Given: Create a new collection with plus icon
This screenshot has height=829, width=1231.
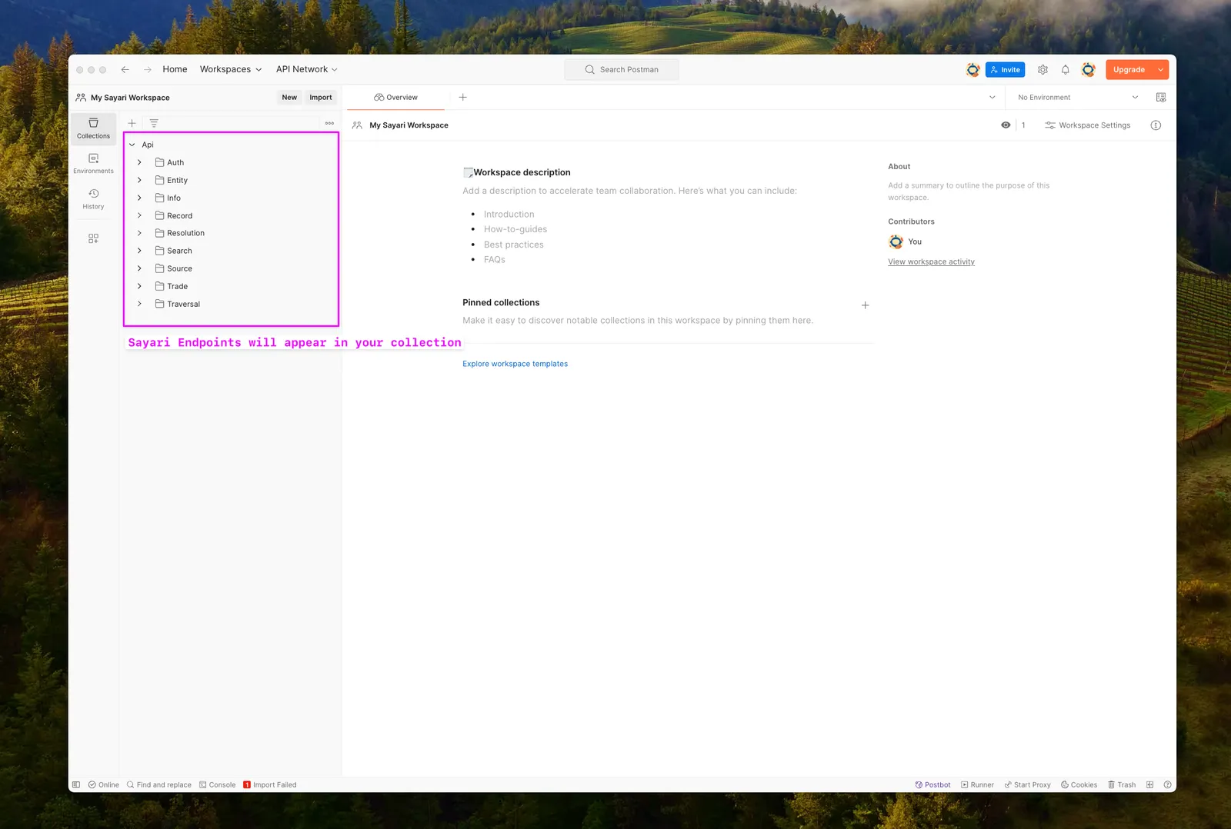Looking at the screenshot, I should click(x=132, y=123).
